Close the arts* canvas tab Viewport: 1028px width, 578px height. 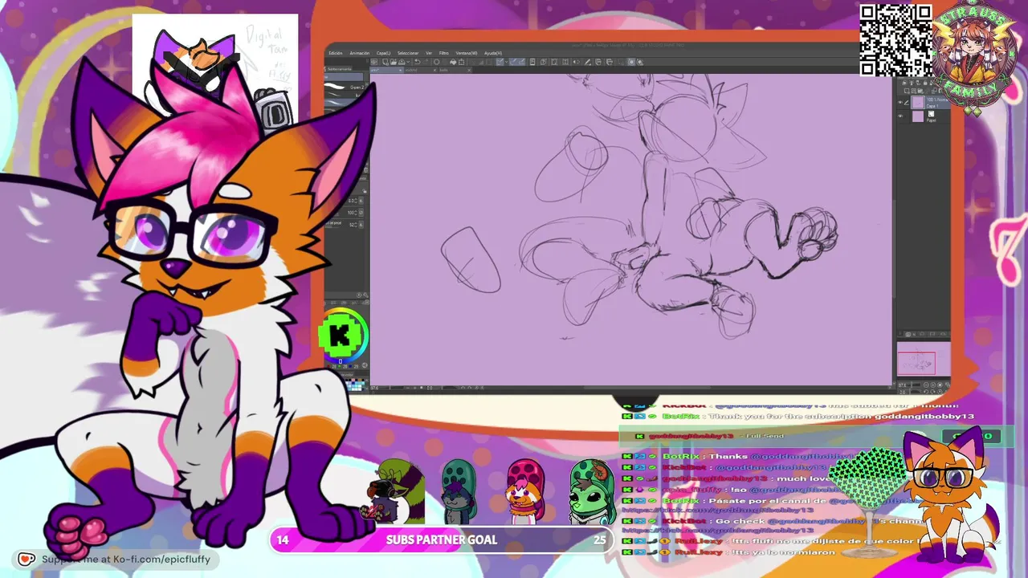click(x=399, y=70)
